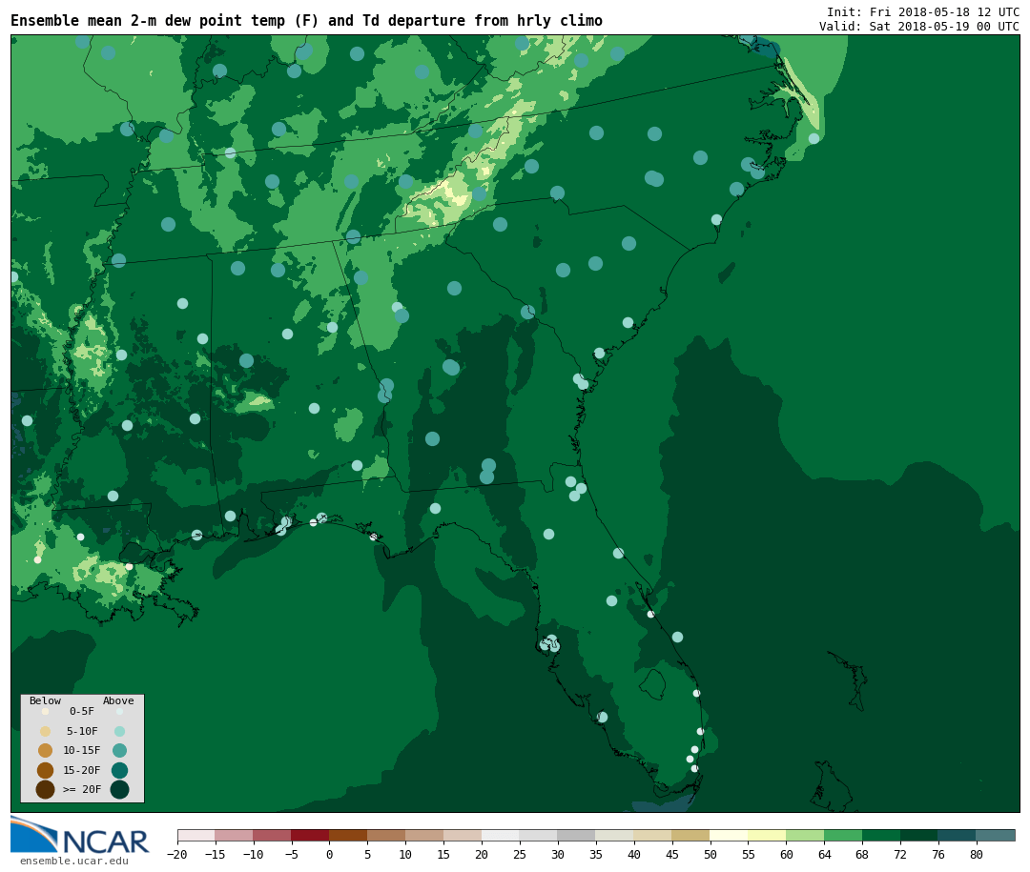
Task: Click the 'Above' legend heading
Action: pyautogui.click(x=118, y=700)
